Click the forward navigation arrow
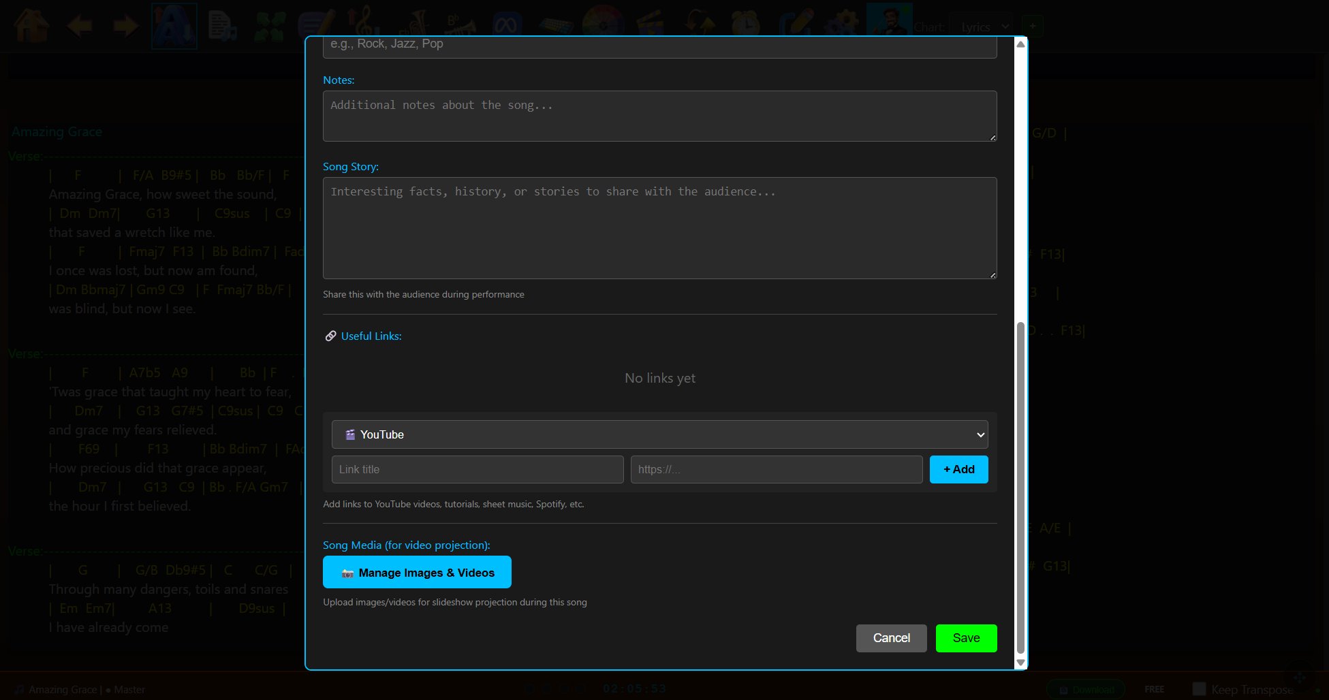The image size is (1329, 700). (125, 26)
